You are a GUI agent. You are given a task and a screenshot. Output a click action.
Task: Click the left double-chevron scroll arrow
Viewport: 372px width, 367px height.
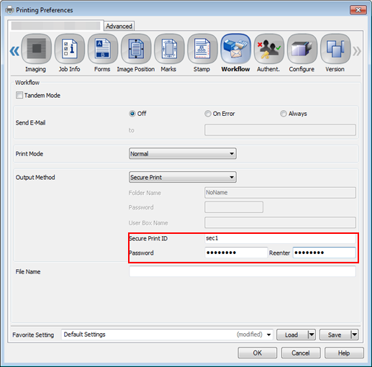pos(14,51)
